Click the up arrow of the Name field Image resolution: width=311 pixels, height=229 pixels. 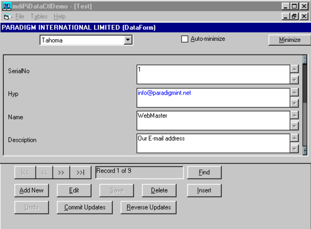(x=295, y=115)
